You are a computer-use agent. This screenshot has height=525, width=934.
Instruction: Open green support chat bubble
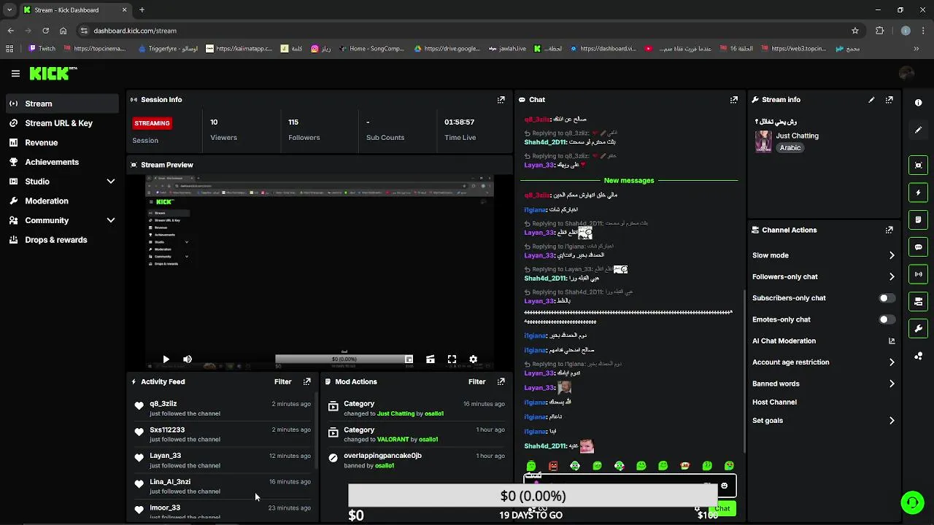coord(911,502)
